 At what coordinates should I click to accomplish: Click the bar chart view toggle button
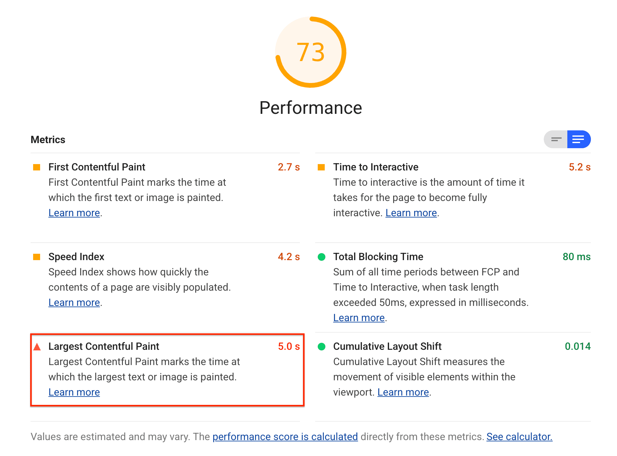click(x=556, y=139)
